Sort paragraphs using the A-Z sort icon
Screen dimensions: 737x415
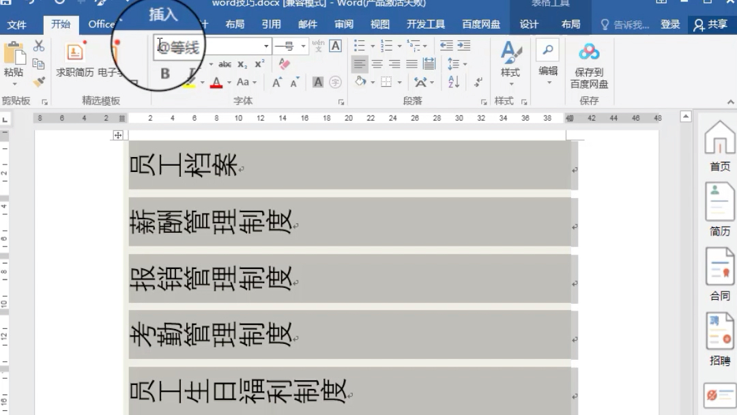pyautogui.click(x=454, y=81)
